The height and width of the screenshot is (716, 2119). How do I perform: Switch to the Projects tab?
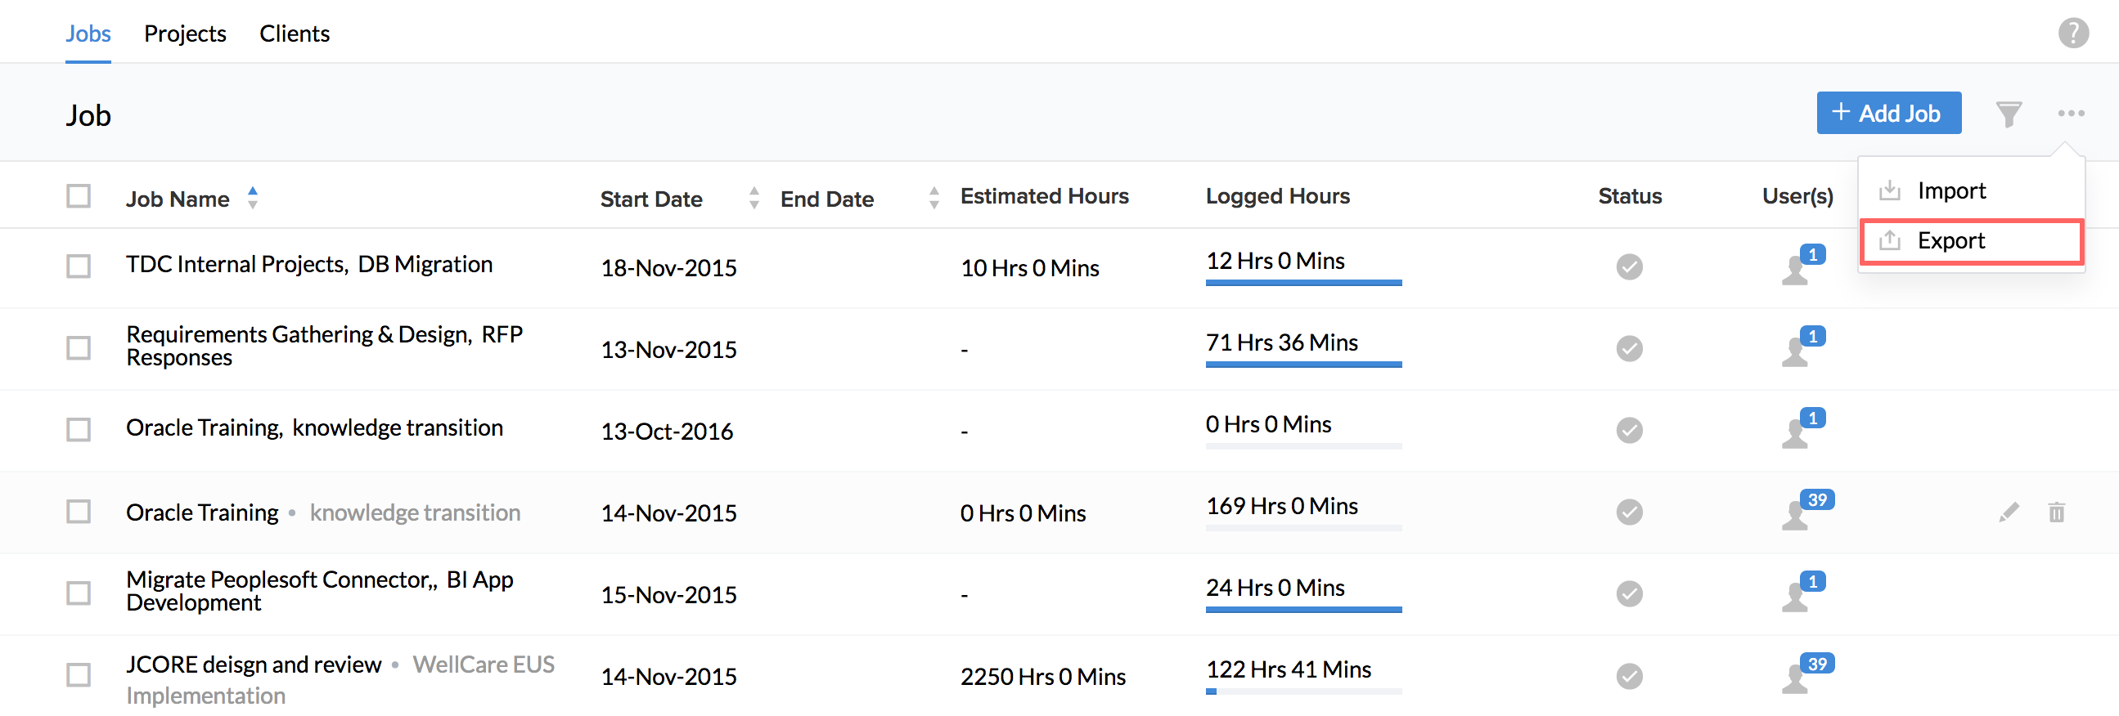click(x=184, y=34)
